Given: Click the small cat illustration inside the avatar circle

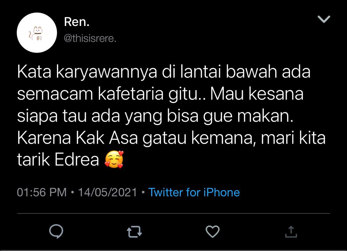Looking at the screenshot, I should click(x=36, y=33).
